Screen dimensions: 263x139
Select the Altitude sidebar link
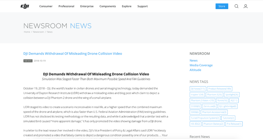pyautogui.click(x=195, y=70)
